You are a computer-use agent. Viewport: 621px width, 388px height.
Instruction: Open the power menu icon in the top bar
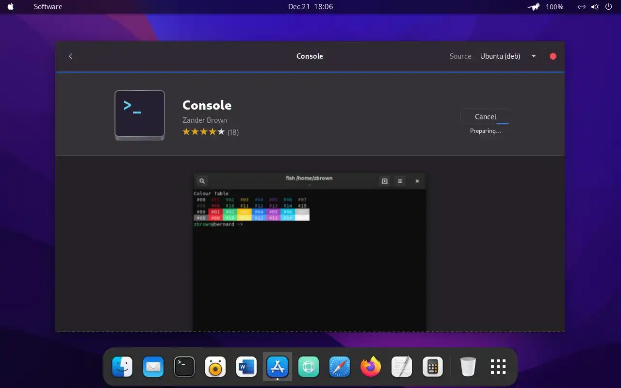coord(609,7)
